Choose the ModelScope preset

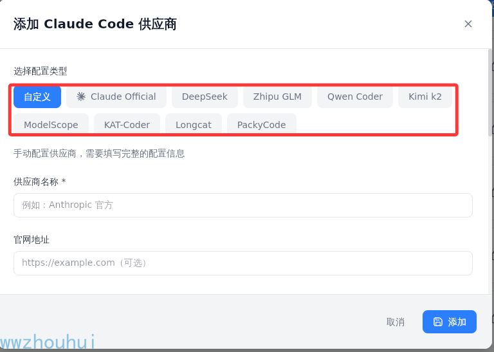[51, 124]
